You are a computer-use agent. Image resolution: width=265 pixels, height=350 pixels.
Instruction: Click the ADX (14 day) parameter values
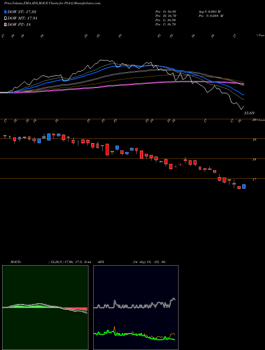[x=149, y=262]
